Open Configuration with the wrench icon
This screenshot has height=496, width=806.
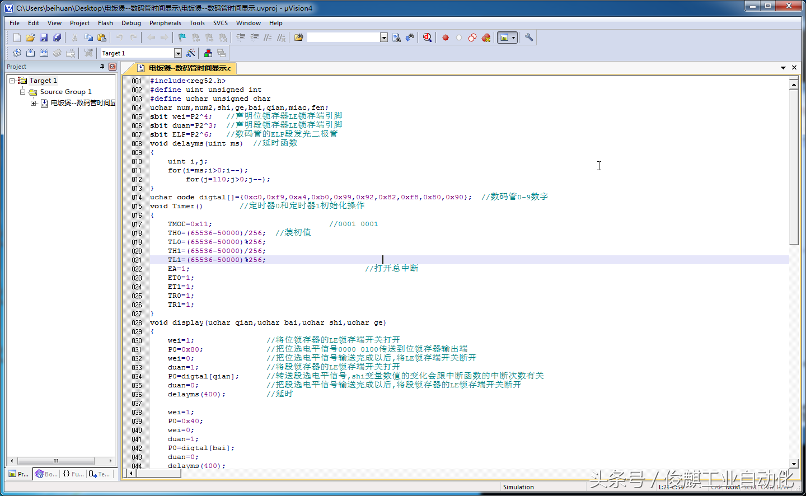click(528, 38)
